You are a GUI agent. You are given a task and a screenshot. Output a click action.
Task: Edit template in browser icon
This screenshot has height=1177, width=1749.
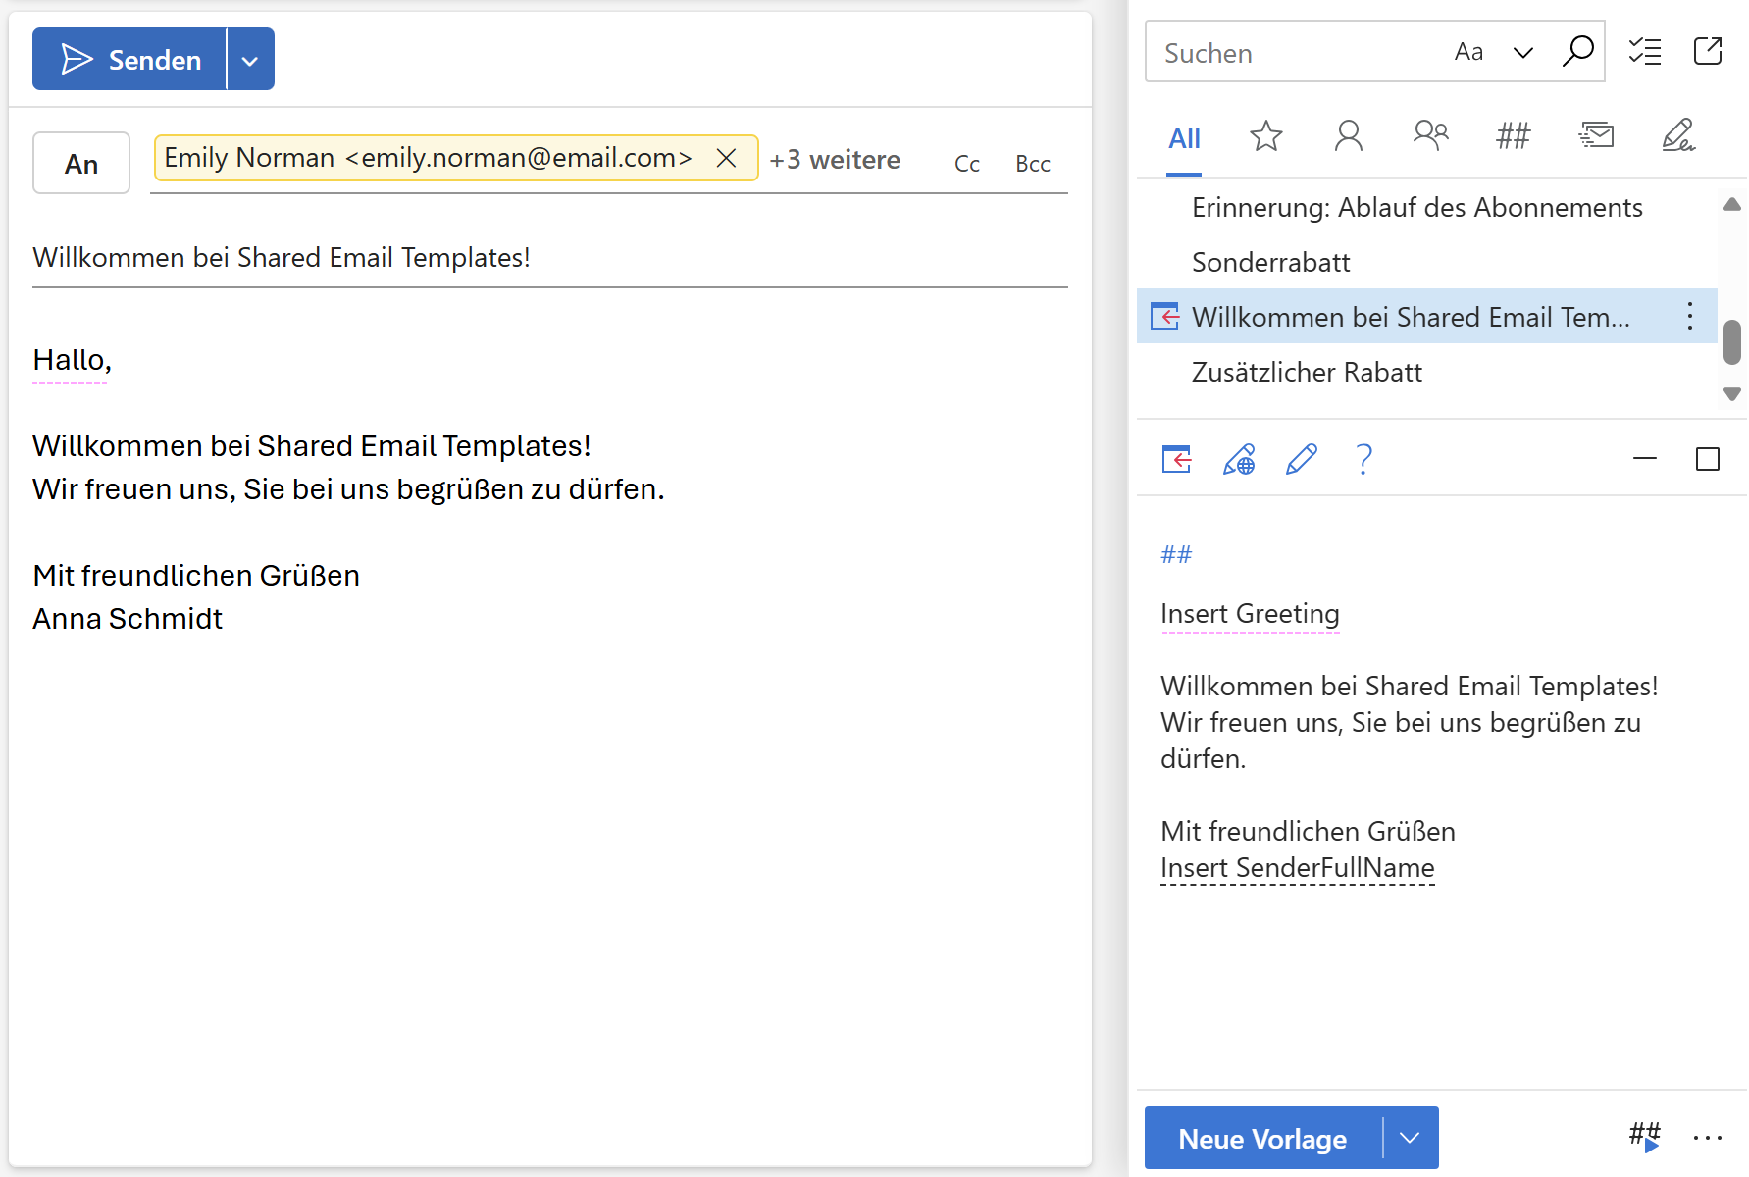coord(1239,459)
